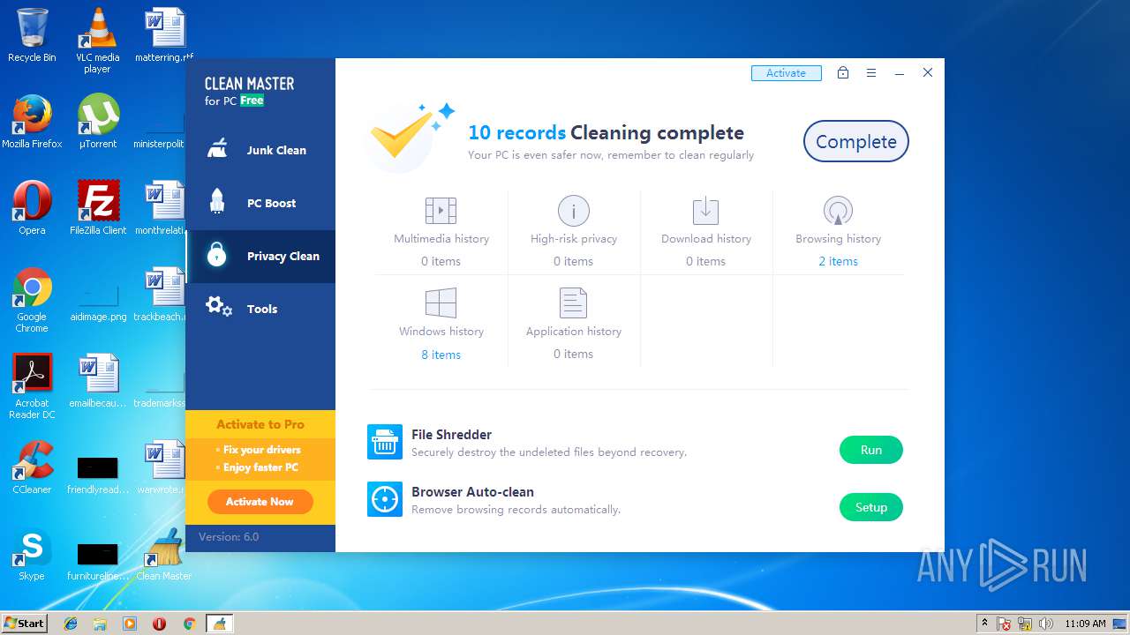Image resolution: width=1130 pixels, height=635 pixels.
Task: Click the Multimedia history icon
Action: pos(441,211)
